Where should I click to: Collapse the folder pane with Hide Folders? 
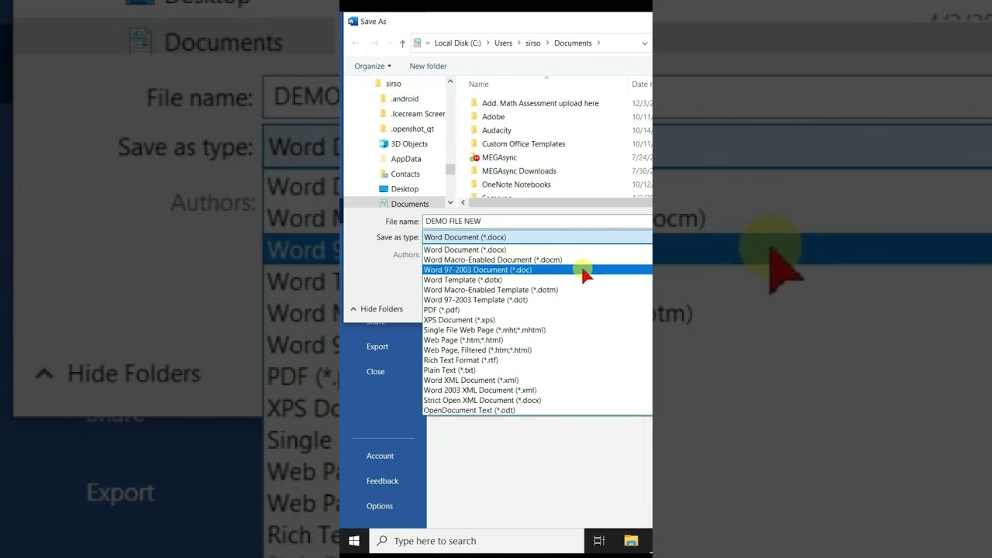[375, 308]
